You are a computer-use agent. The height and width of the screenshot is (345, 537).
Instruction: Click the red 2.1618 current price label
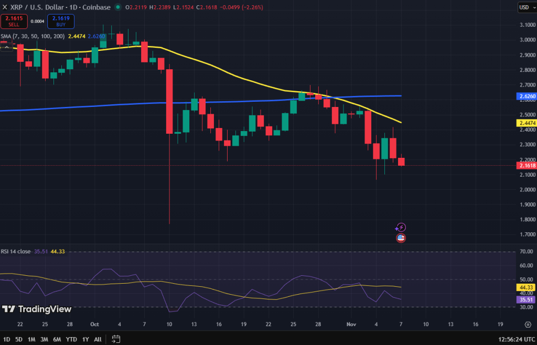[x=526, y=166]
